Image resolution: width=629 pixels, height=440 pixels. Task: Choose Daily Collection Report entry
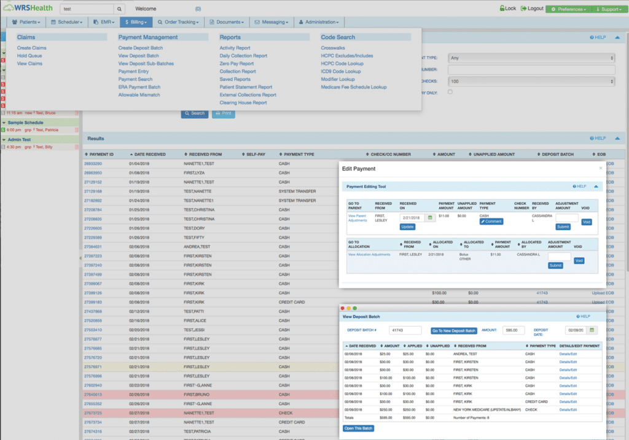(243, 56)
